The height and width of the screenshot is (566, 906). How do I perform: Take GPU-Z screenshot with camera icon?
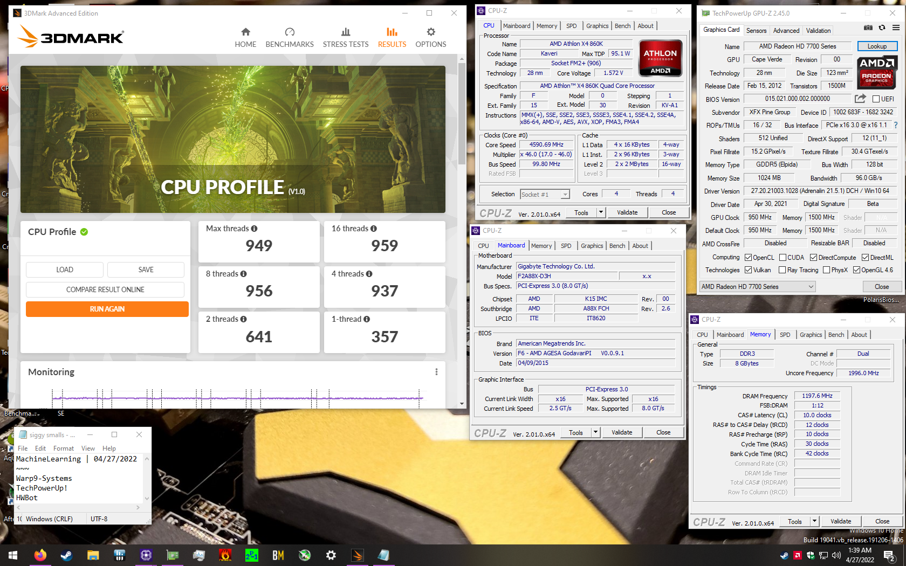tap(868, 28)
